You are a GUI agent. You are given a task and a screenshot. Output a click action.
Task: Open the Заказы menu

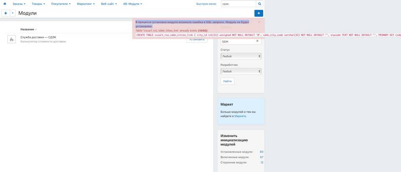[x=19, y=4]
